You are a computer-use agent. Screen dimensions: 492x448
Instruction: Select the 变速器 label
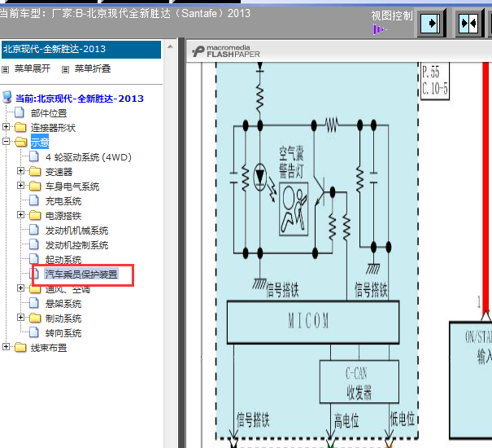point(59,172)
